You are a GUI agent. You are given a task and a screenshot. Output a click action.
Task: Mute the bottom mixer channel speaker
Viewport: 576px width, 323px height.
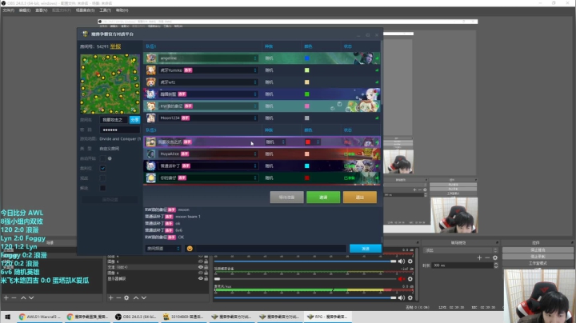[401, 297]
